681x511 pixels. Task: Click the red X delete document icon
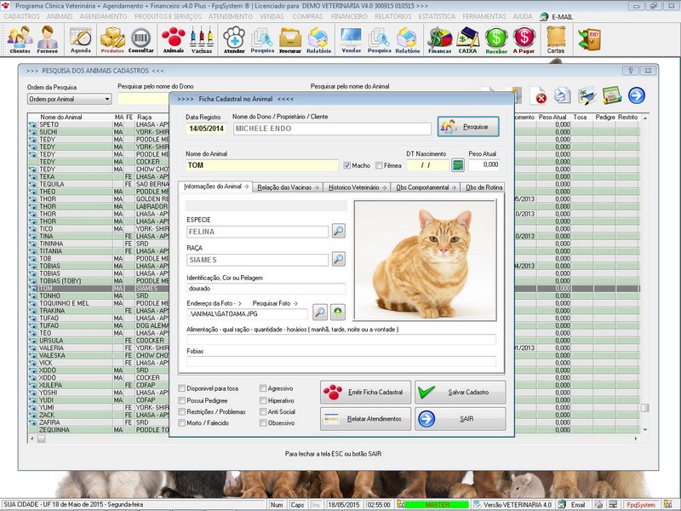point(539,96)
